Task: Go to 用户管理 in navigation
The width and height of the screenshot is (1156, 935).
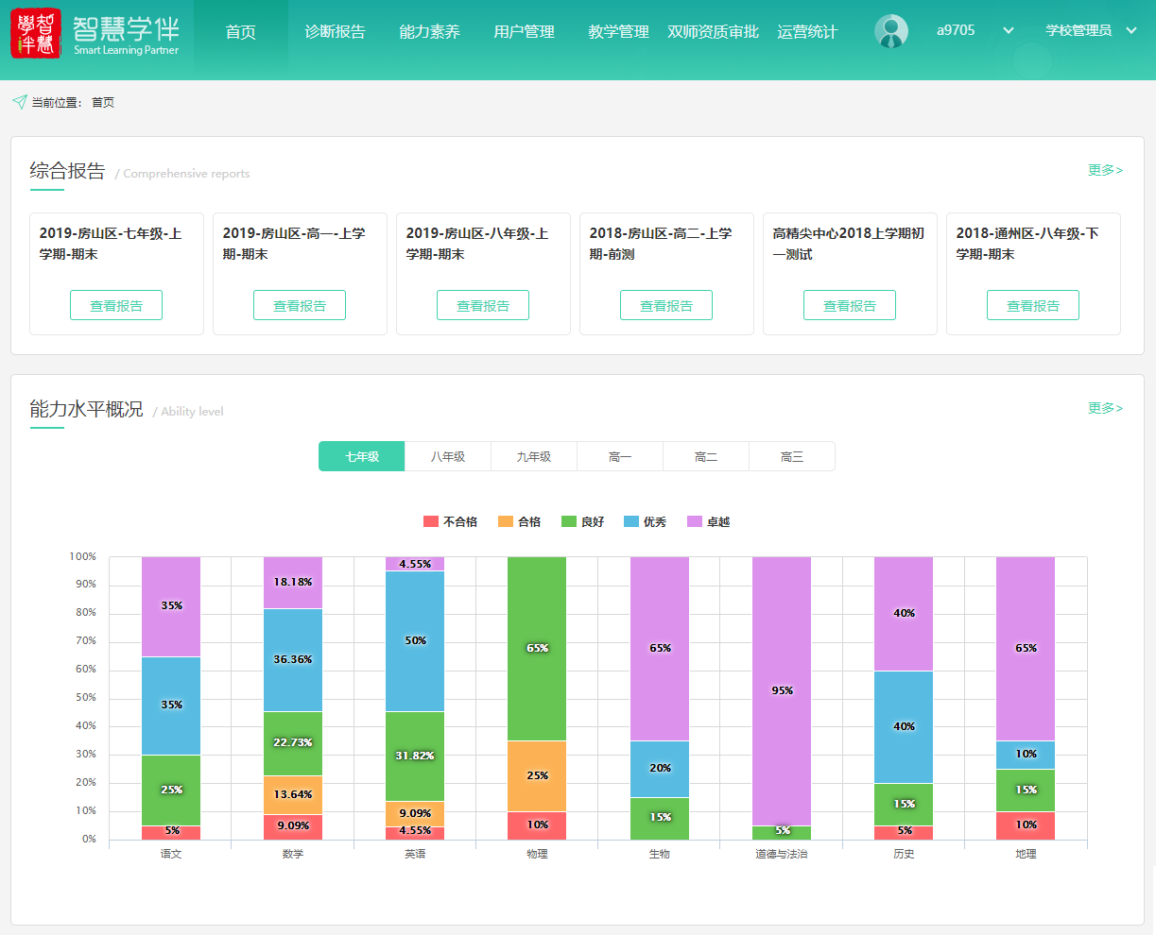Action: pyautogui.click(x=524, y=32)
